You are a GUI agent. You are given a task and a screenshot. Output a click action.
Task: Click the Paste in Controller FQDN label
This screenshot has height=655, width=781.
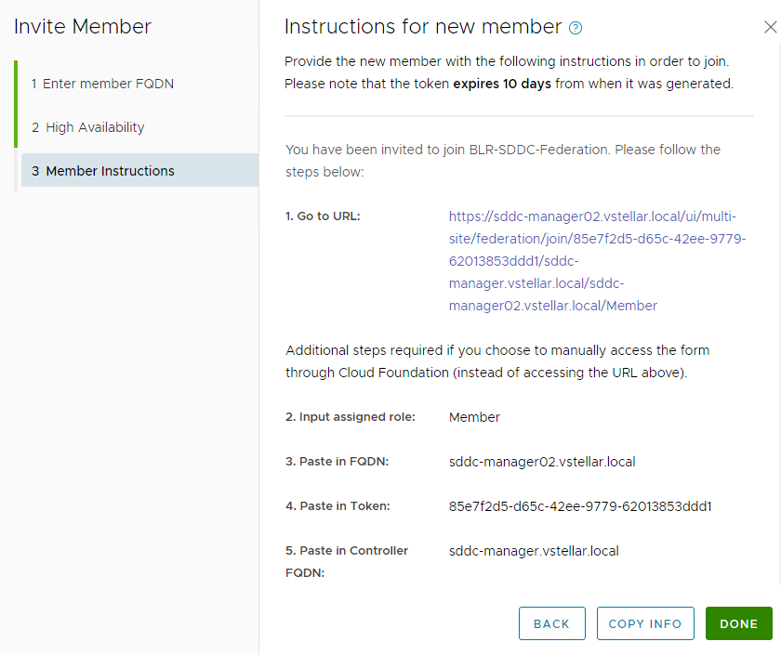click(347, 561)
